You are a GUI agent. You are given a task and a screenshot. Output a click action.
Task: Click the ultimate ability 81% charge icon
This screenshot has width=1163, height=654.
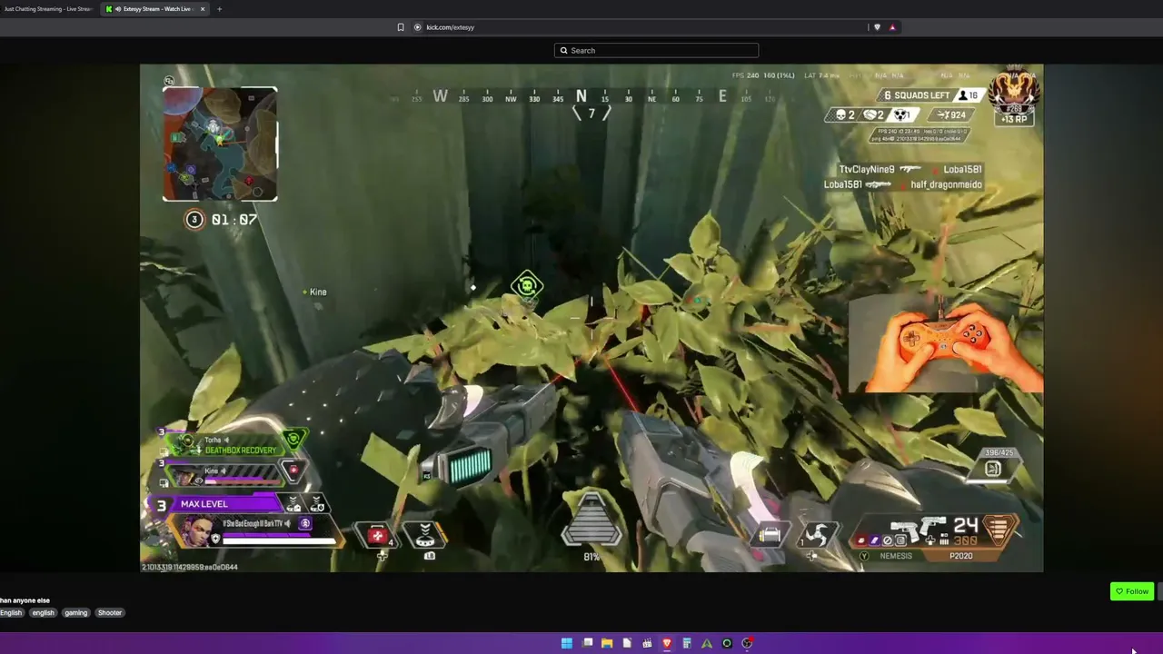click(591, 520)
